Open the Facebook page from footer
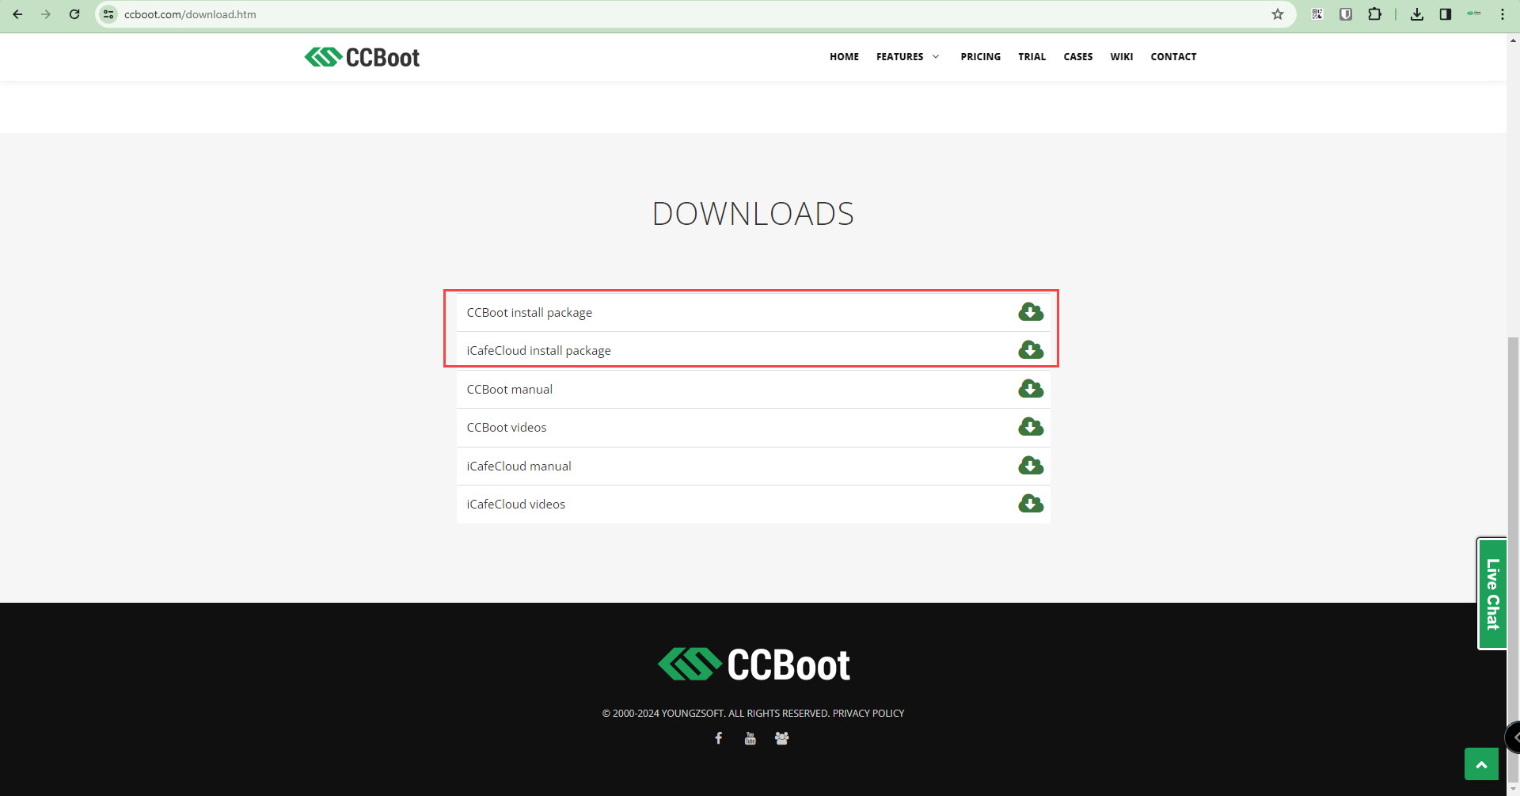The height and width of the screenshot is (796, 1520). (x=719, y=738)
